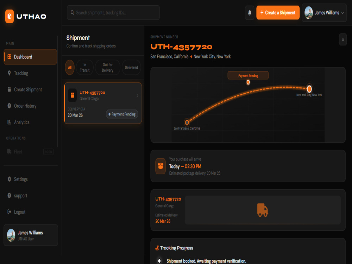Open the support page
Screen dimensions: 352x264
[x=30, y=195]
